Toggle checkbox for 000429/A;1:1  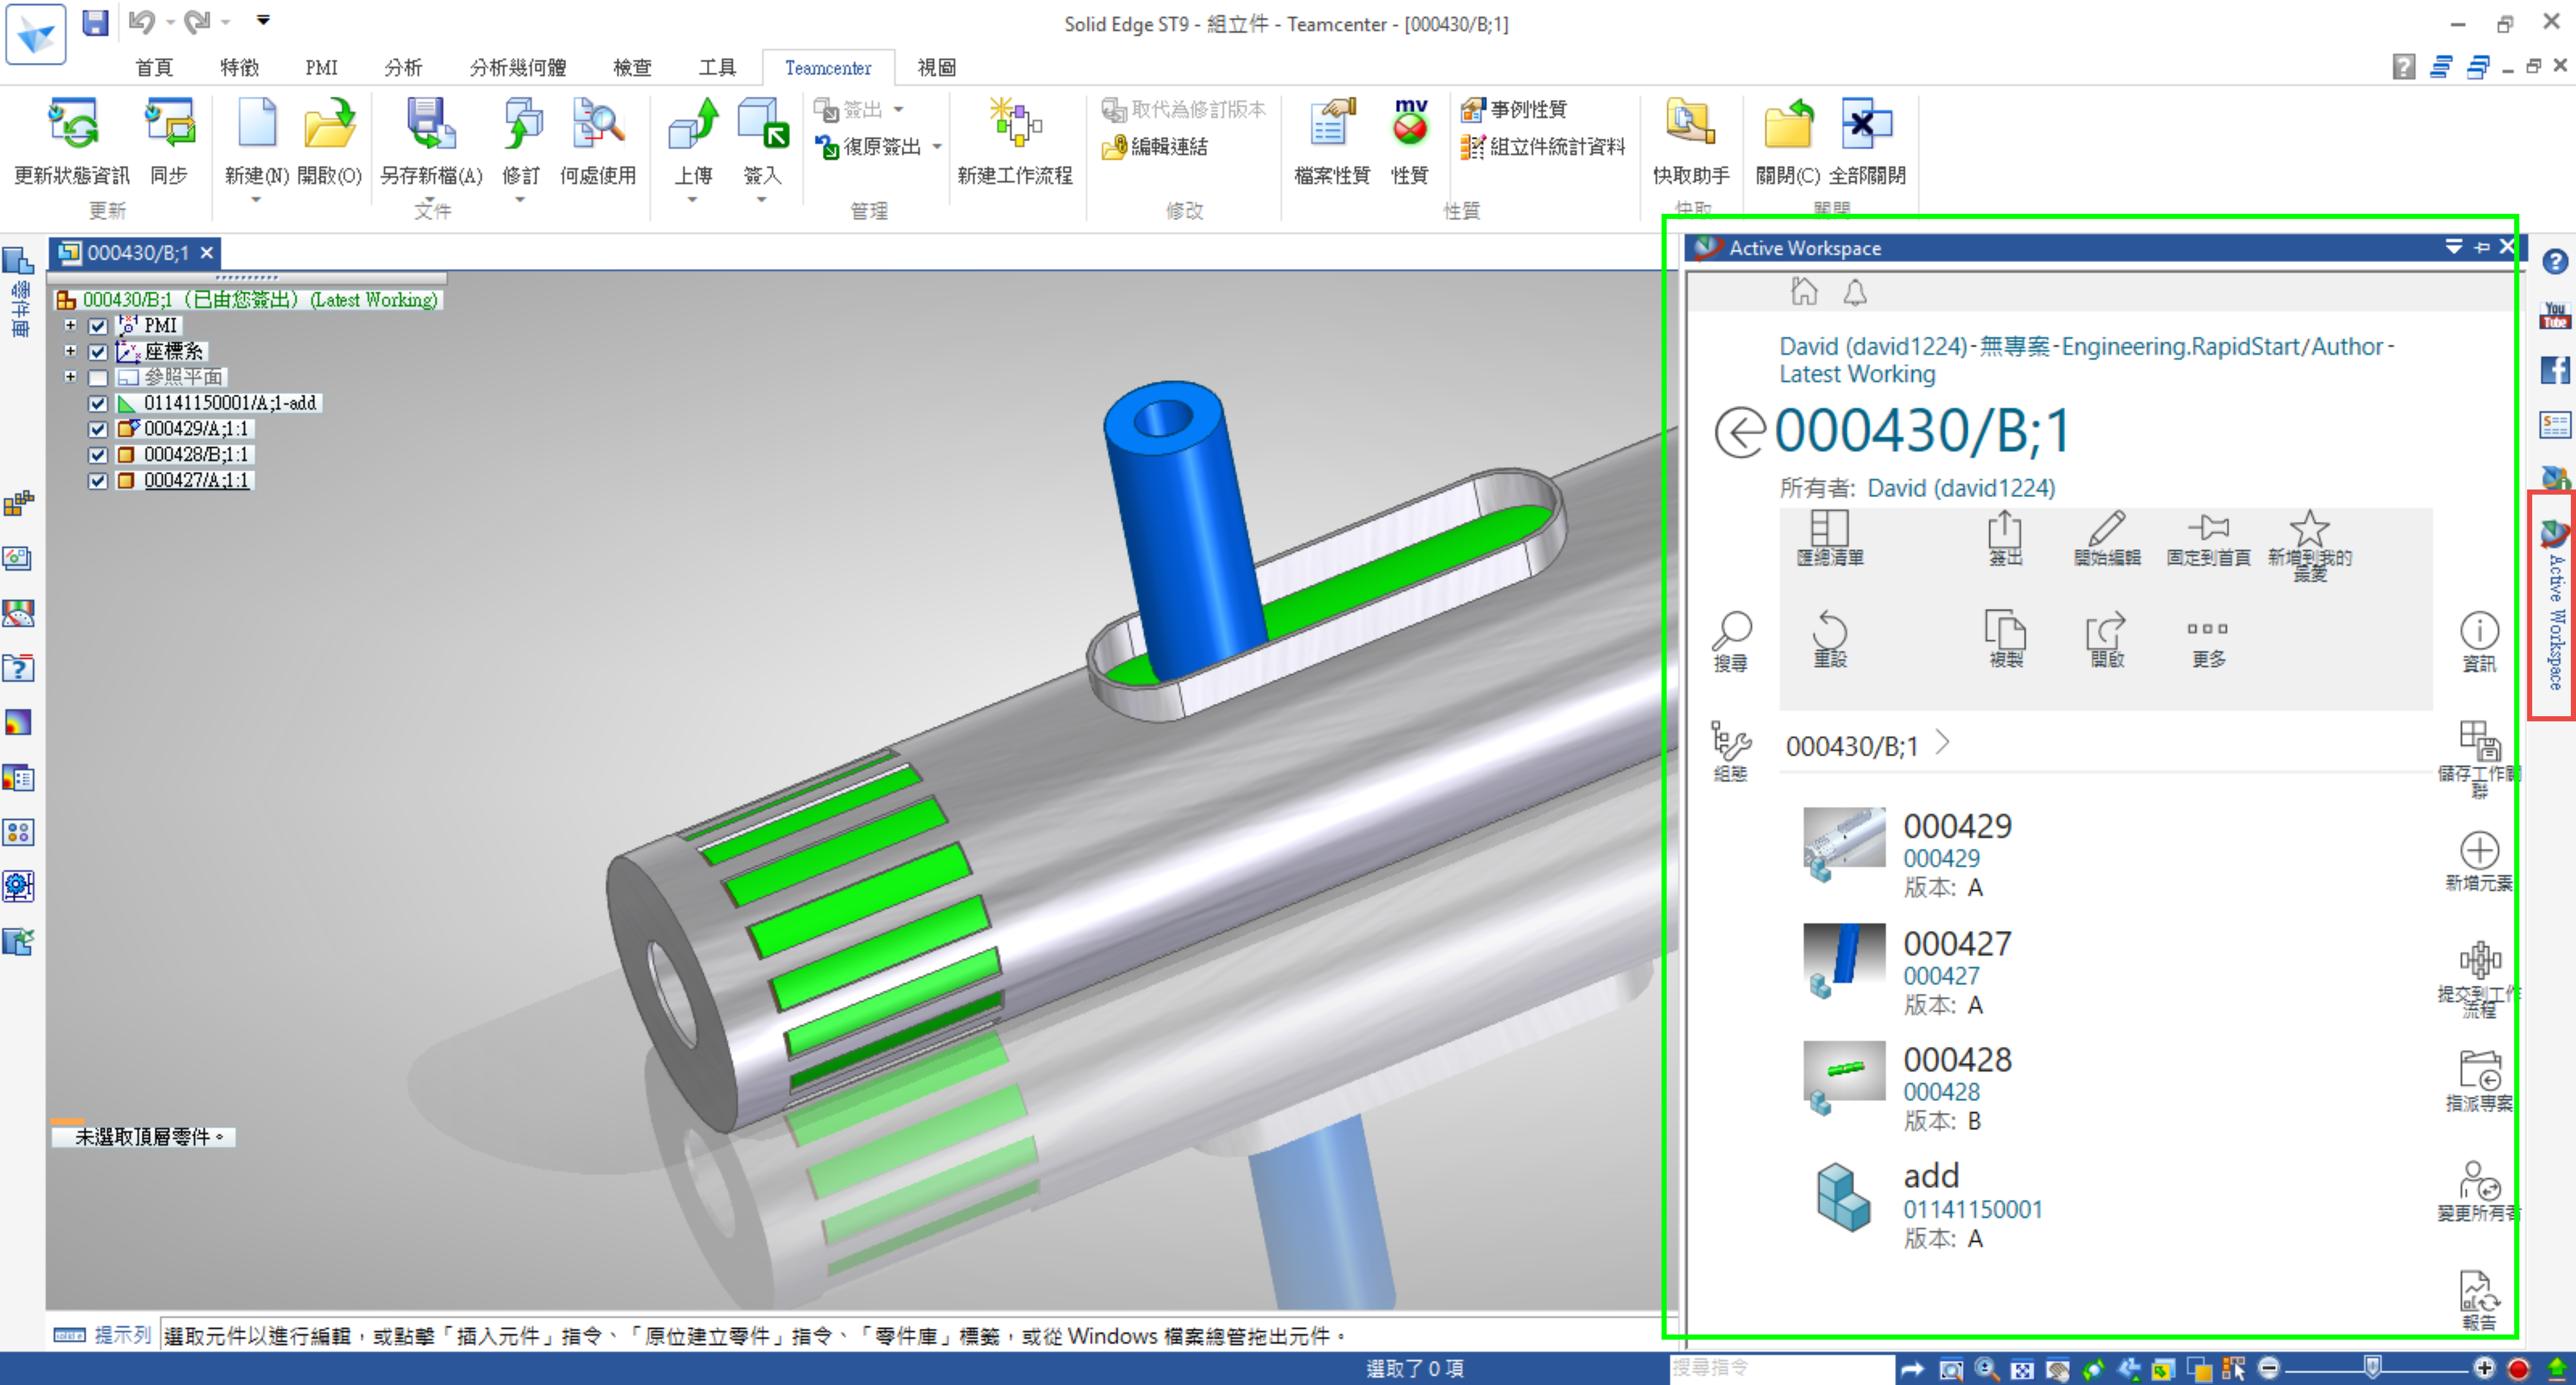[x=98, y=430]
